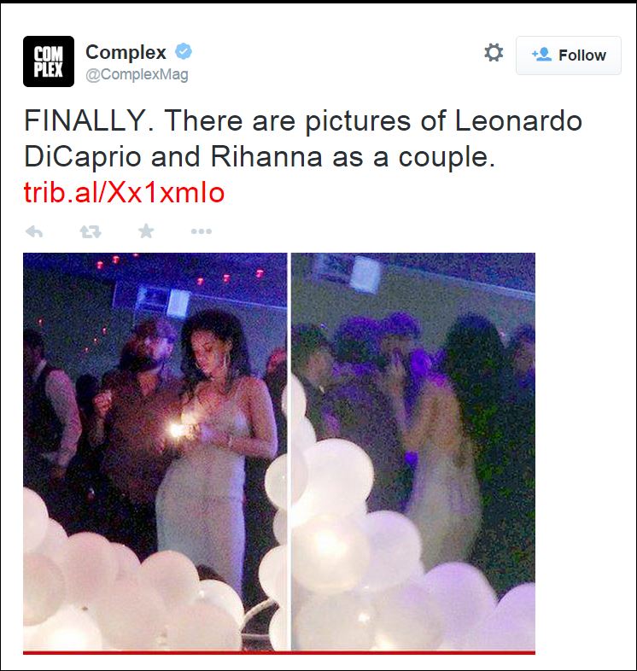This screenshot has width=637, height=671.
Task: Click the name Leonardo in tweet text
Action: (517, 121)
